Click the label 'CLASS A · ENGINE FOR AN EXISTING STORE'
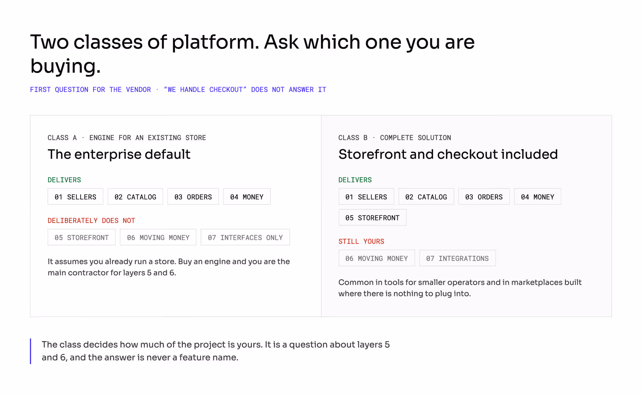The width and height of the screenshot is (642, 394). click(x=127, y=138)
